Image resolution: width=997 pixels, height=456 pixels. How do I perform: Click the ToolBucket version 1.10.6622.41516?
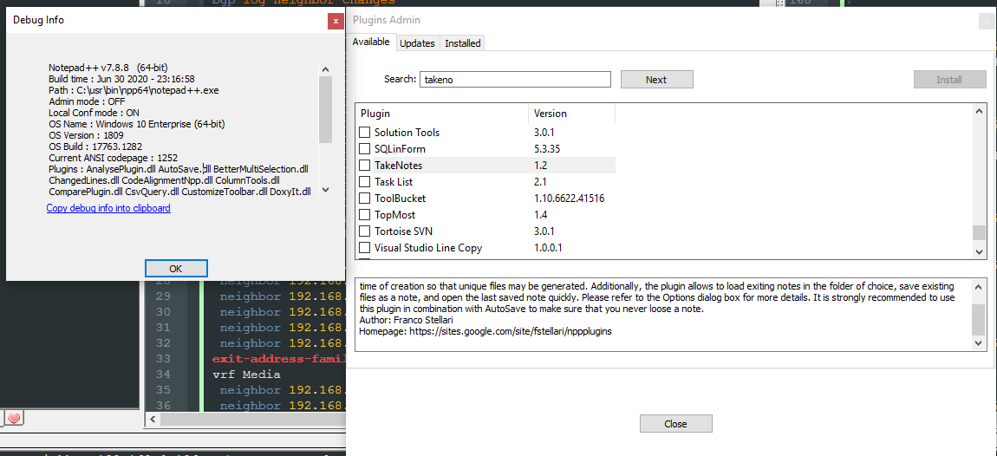569,199
